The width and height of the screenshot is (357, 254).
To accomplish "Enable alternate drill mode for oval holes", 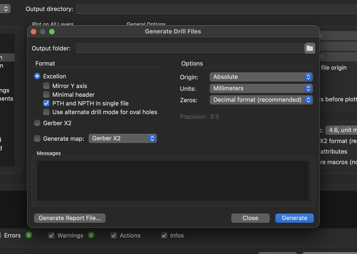I will click(x=46, y=112).
